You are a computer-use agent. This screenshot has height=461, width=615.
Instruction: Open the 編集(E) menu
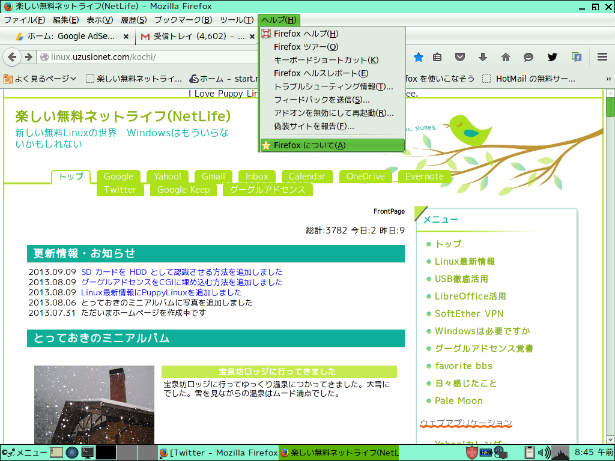66,20
